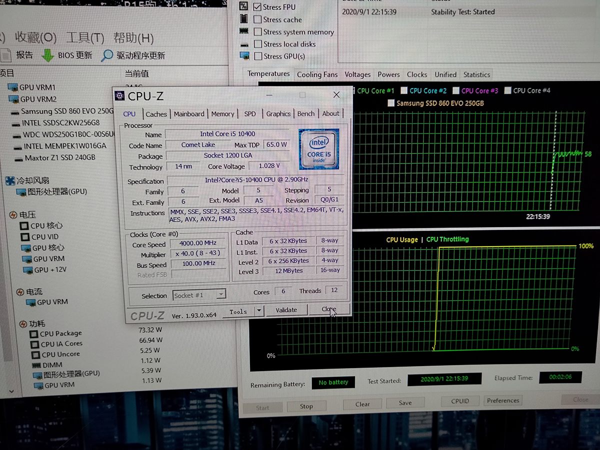Toggle the CPU Core #4 graph checkbox
This screenshot has height=450, width=600.
[x=508, y=90]
